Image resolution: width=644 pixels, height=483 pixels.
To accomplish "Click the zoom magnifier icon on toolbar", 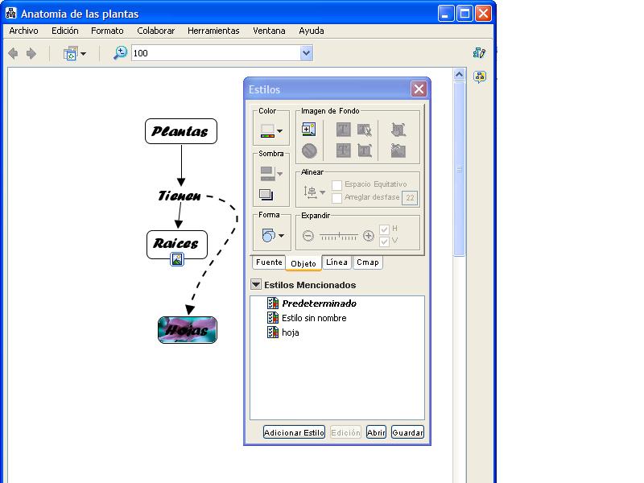I will (x=120, y=53).
